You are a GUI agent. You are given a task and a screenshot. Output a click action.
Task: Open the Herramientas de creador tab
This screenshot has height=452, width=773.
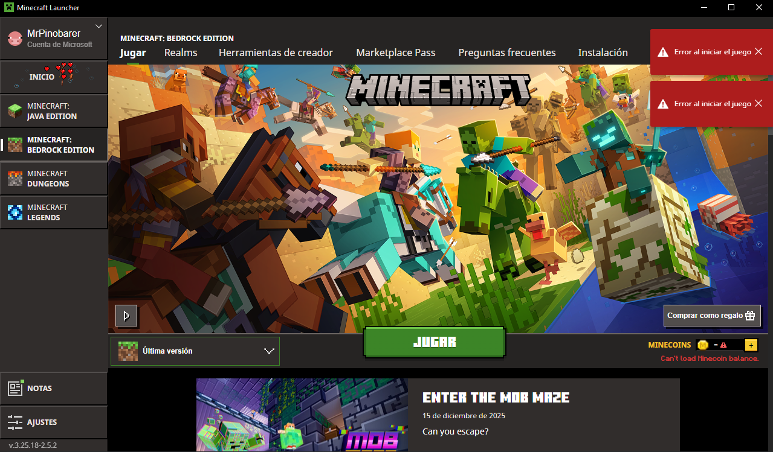click(x=276, y=53)
